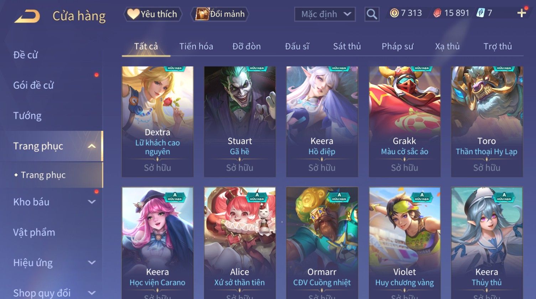Collapse the Trang phục sidebar section

pyautogui.click(x=92, y=146)
